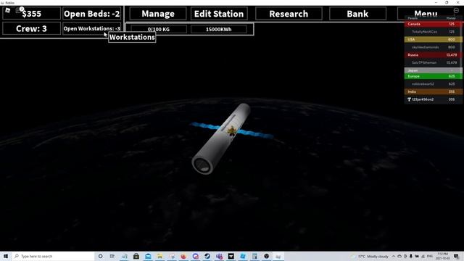Image resolution: width=464 pixels, height=261 pixels.
Task: Open Mail app from taskbar
Action: click(148, 256)
